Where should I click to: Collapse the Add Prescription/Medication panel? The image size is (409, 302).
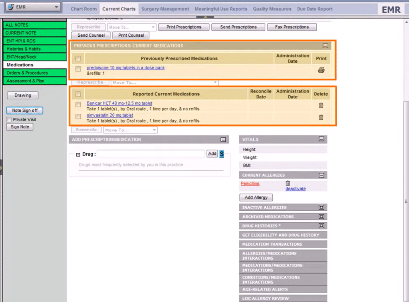223,140
